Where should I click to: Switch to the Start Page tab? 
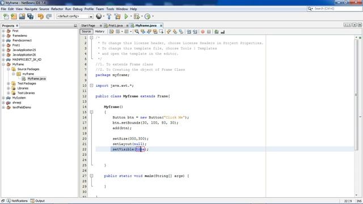point(88,25)
